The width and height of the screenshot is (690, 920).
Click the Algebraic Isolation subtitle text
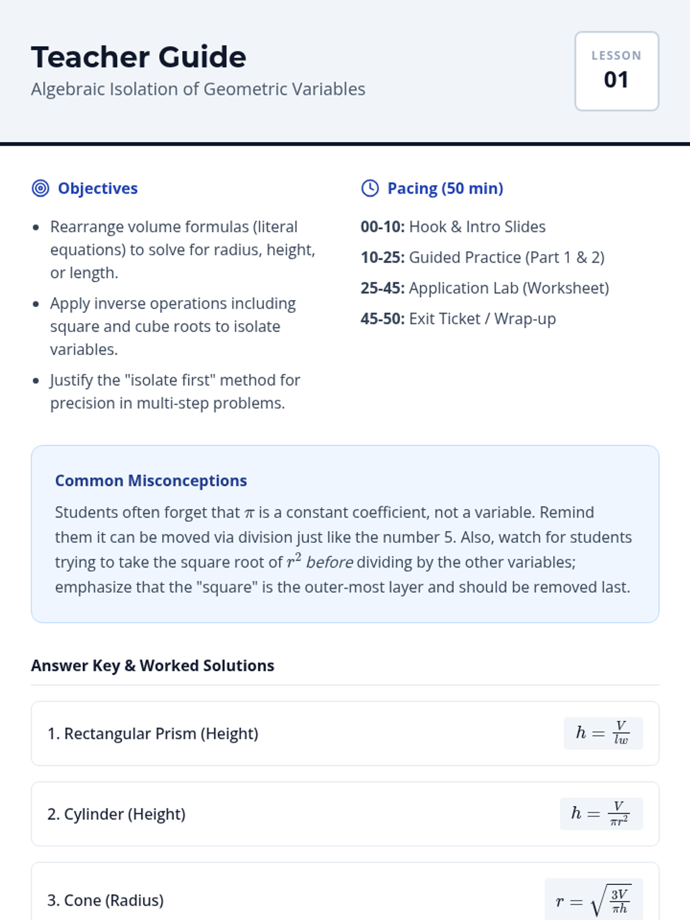click(198, 89)
